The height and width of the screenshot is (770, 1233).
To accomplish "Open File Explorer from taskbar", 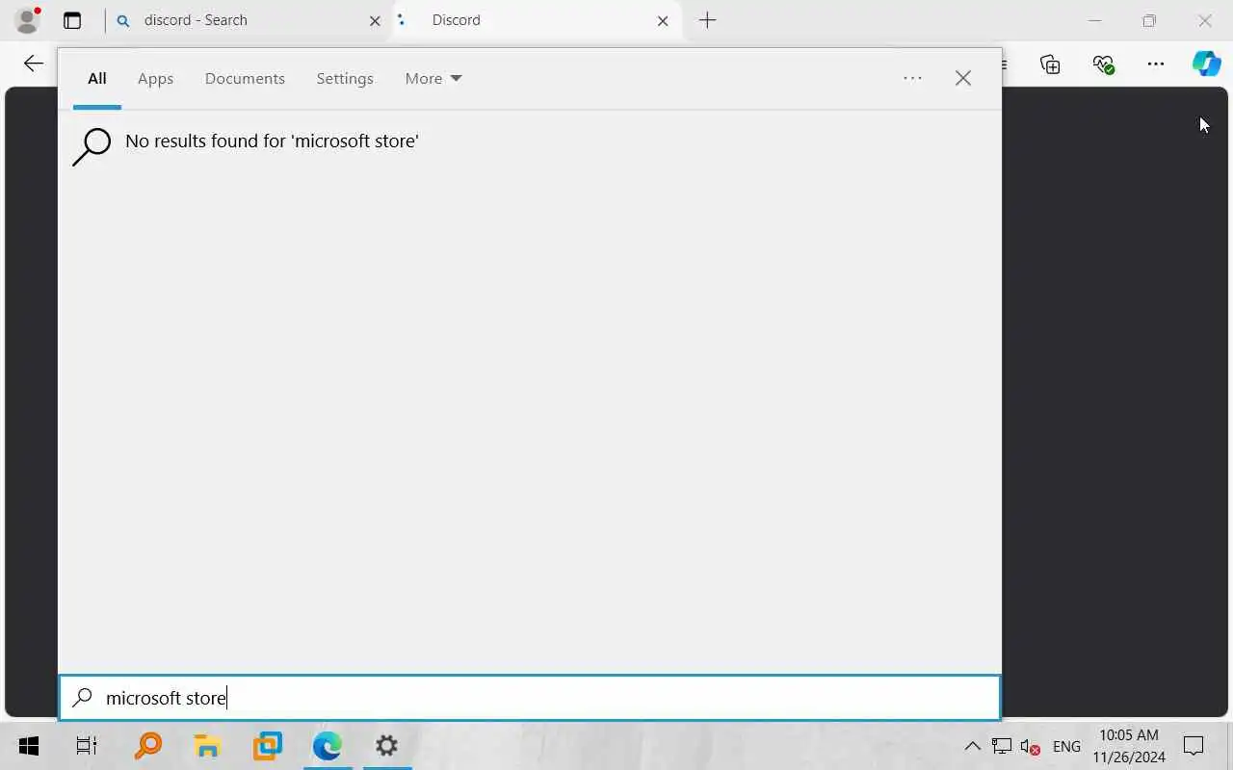I will coord(207,746).
